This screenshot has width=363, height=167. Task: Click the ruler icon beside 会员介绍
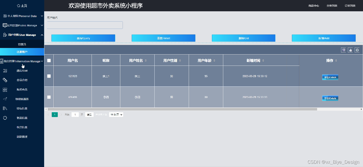coord(5,80)
